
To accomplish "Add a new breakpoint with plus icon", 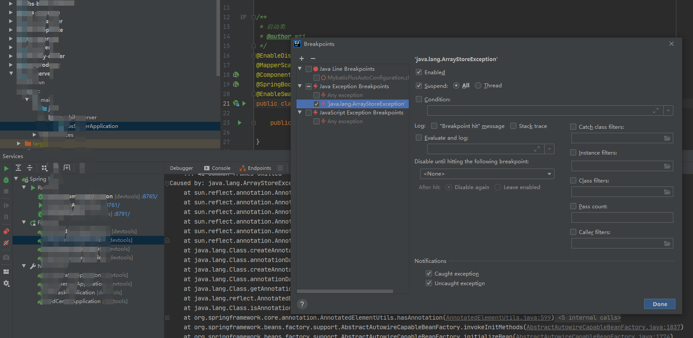I will [302, 59].
